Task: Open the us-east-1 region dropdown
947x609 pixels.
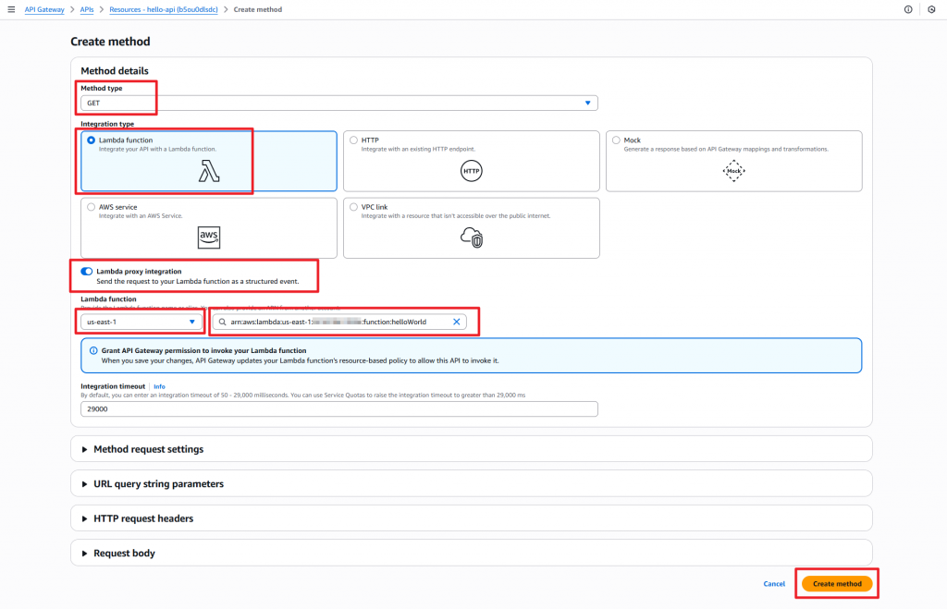Action: 141,323
